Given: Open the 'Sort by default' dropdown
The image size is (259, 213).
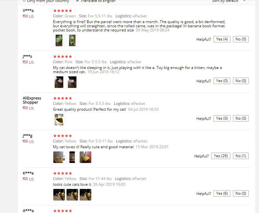Looking at the screenshot, I should tap(228, 1).
